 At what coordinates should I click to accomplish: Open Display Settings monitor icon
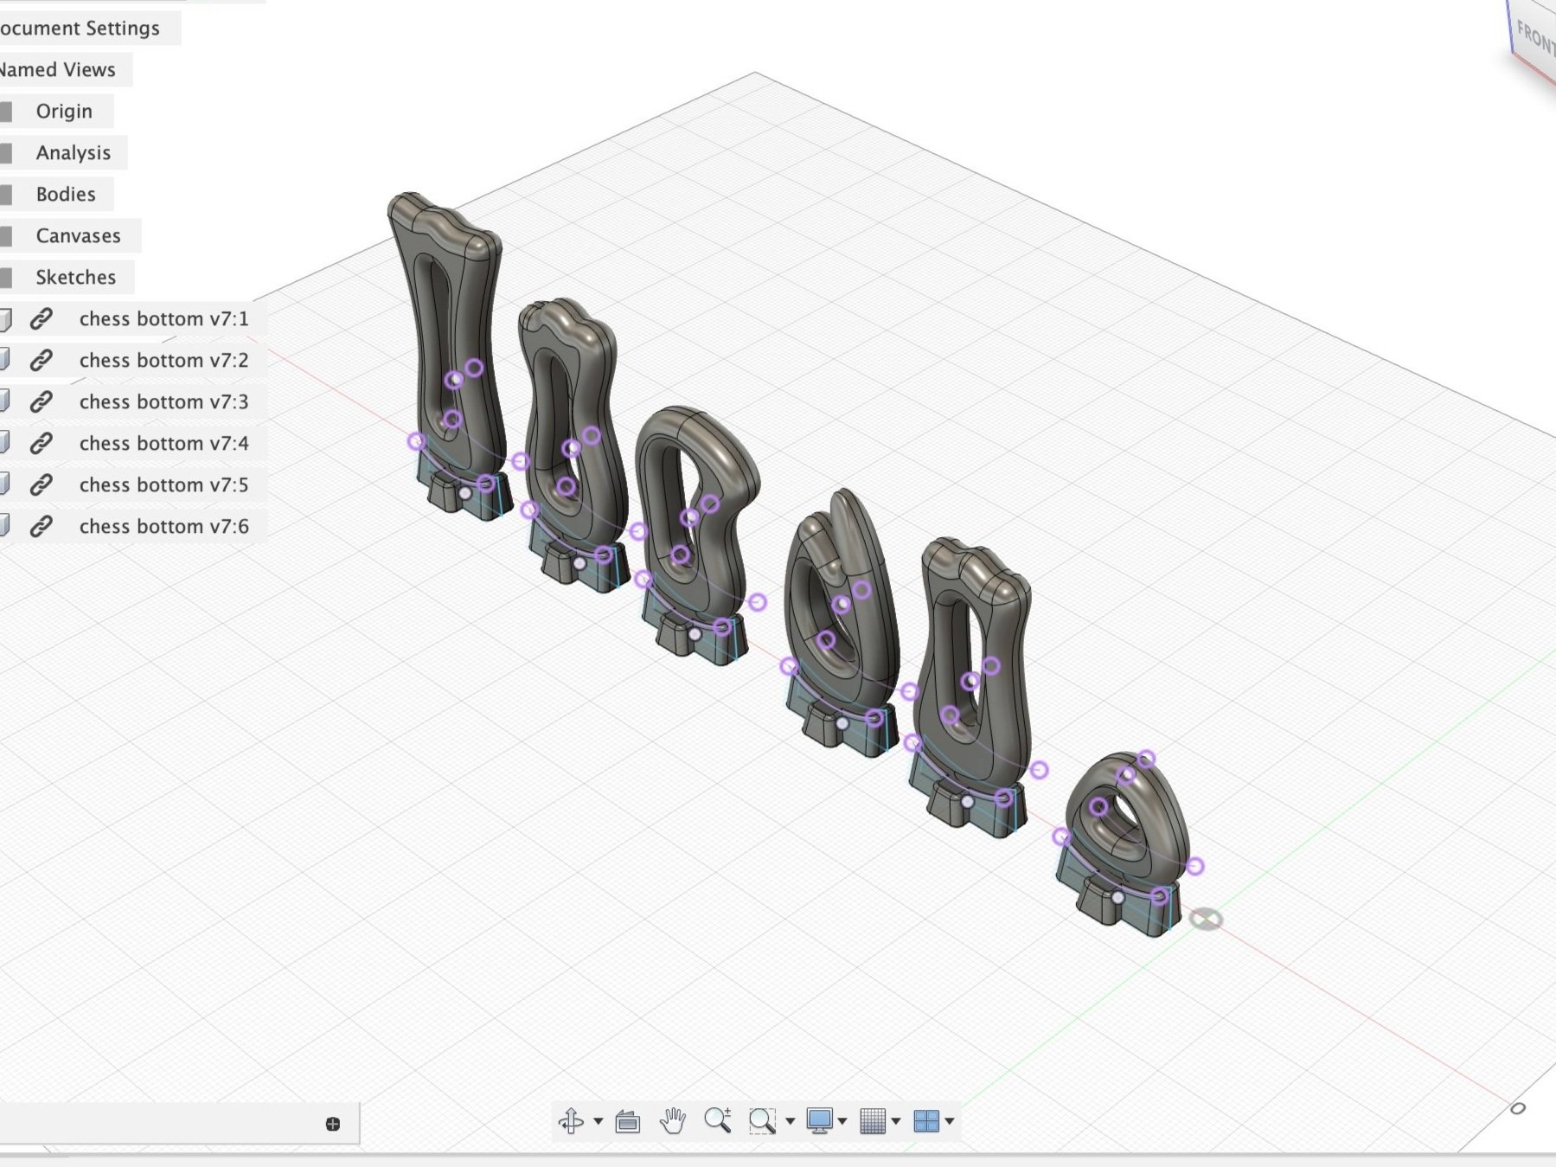click(819, 1120)
